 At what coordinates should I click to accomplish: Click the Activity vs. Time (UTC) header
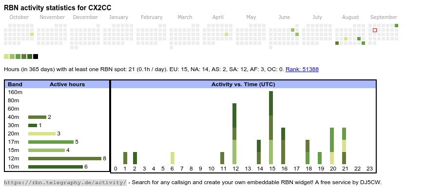(x=243, y=84)
